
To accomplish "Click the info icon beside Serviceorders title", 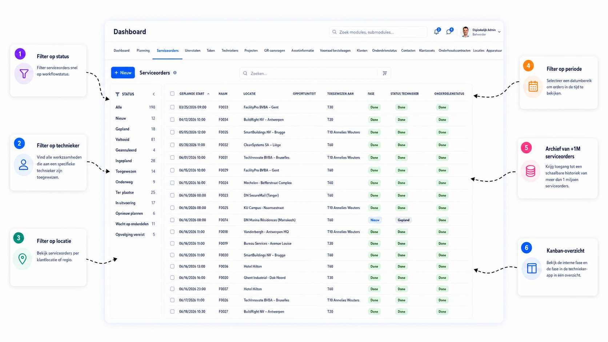I will pos(175,73).
